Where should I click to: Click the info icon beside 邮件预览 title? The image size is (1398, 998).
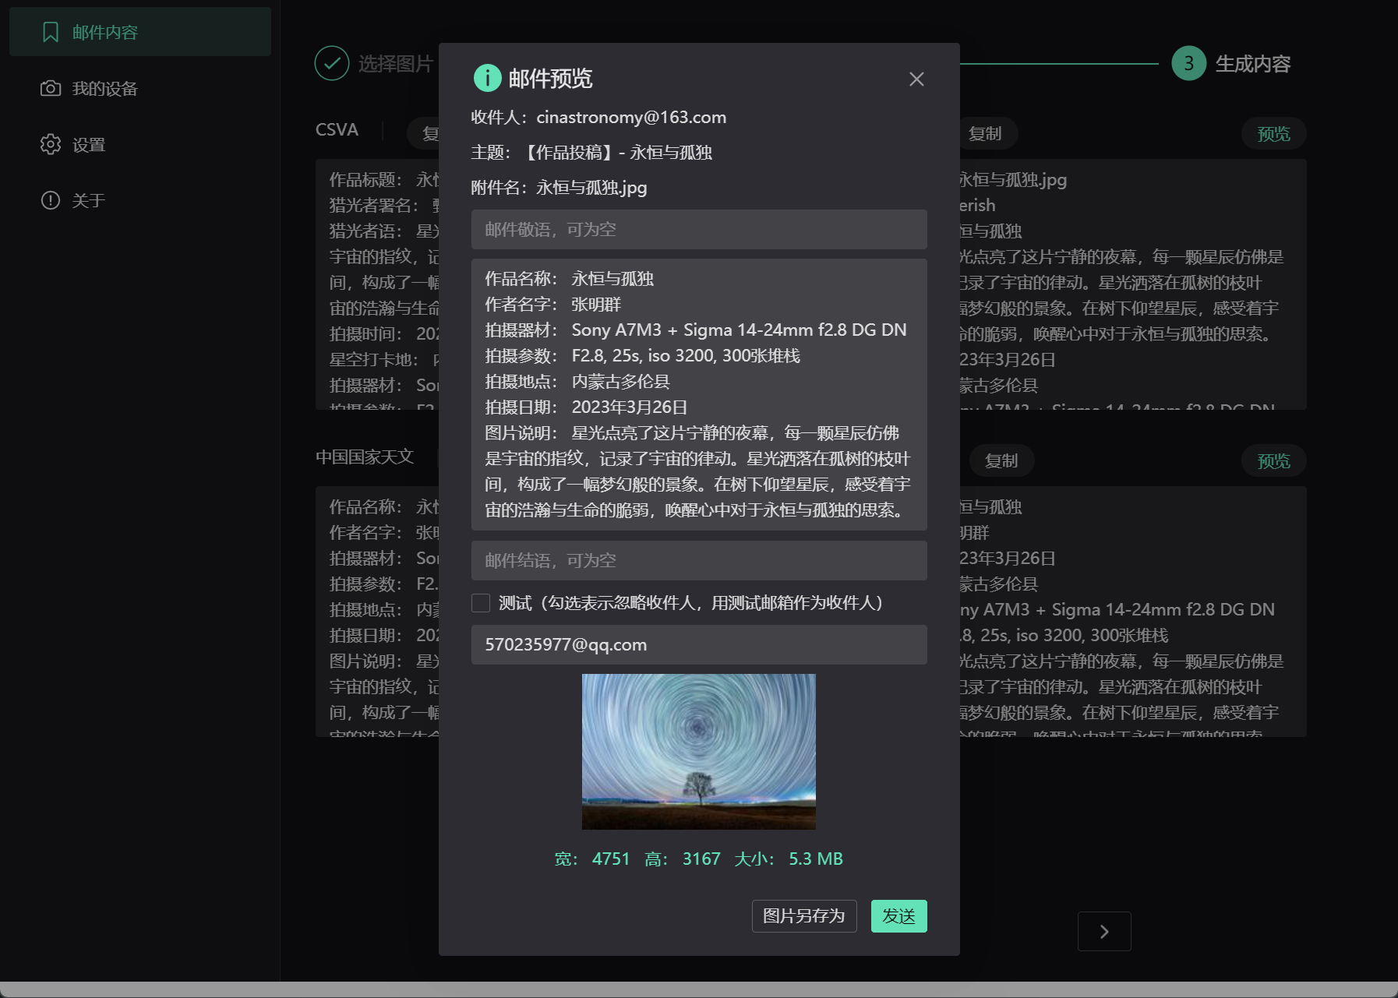[487, 78]
